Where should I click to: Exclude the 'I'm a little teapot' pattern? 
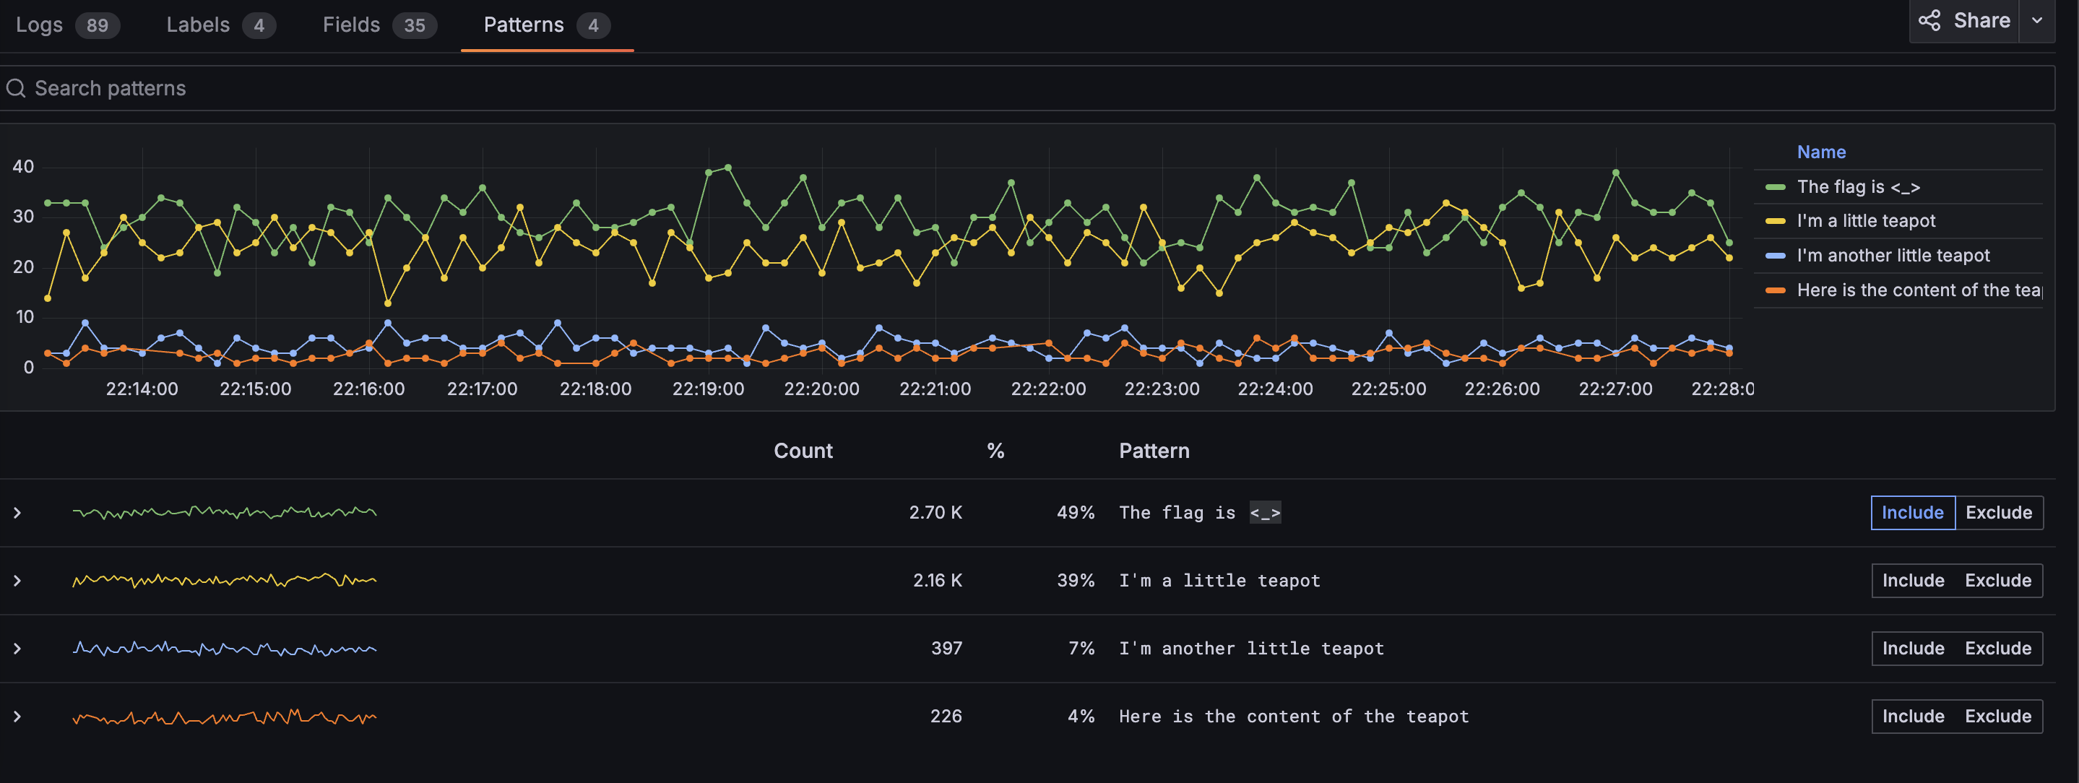1997,581
